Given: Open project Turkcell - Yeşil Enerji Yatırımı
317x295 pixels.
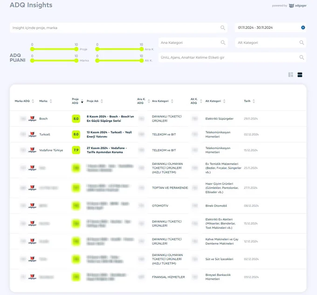Looking at the screenshot, I should click(x=109, y=134).
